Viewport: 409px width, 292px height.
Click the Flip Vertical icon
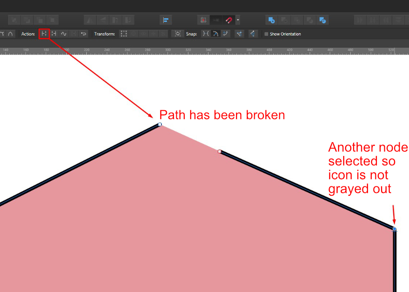[x=103, y=20]
